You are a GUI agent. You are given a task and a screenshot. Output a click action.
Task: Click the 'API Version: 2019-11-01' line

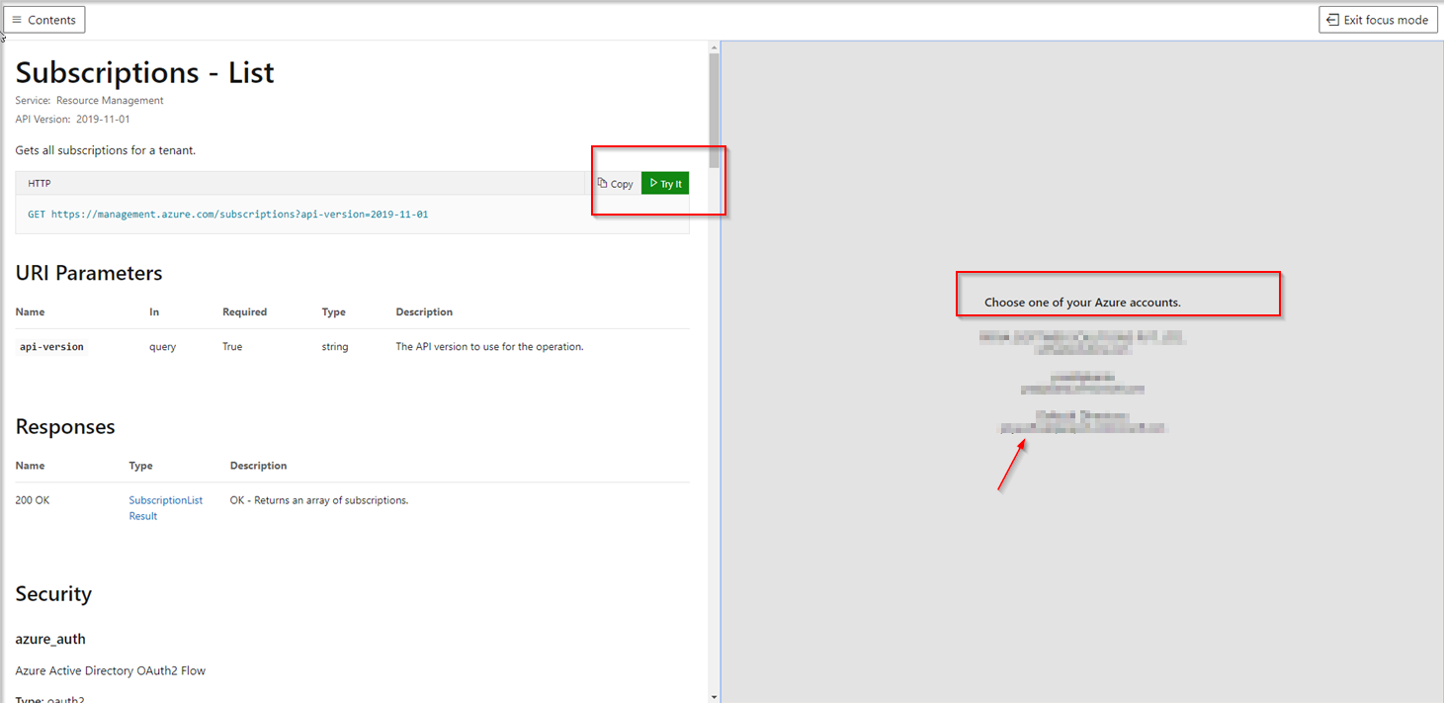click(73, 120)
